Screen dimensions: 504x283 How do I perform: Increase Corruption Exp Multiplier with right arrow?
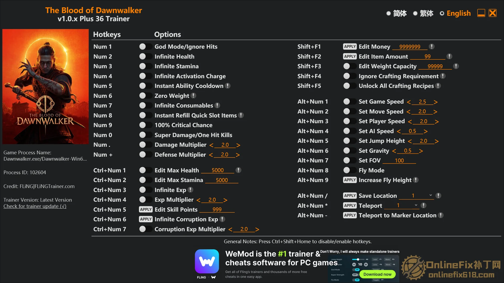(257, 229)
